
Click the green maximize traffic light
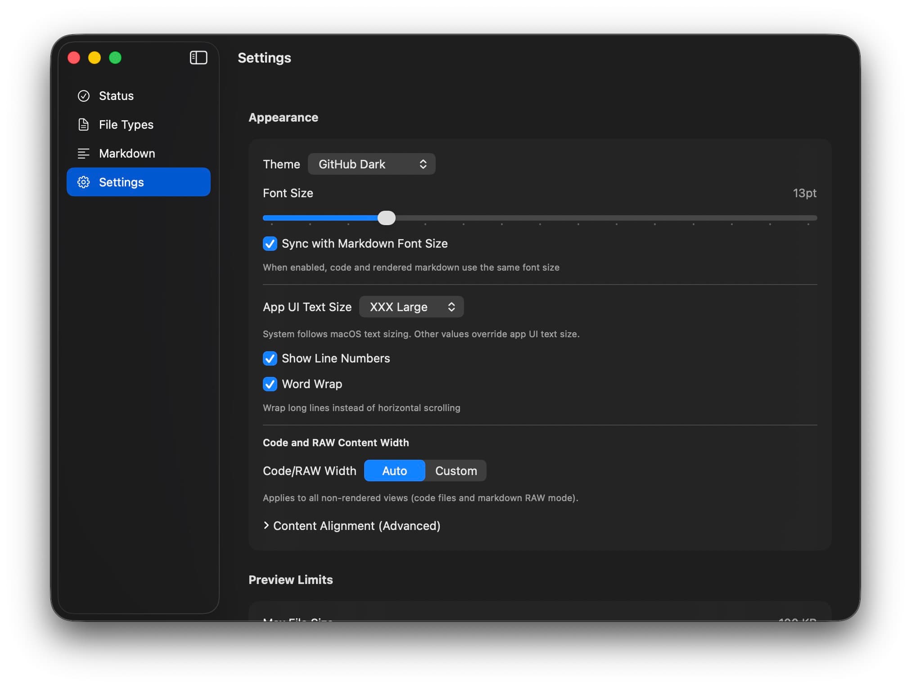click(x=115, y=58)
